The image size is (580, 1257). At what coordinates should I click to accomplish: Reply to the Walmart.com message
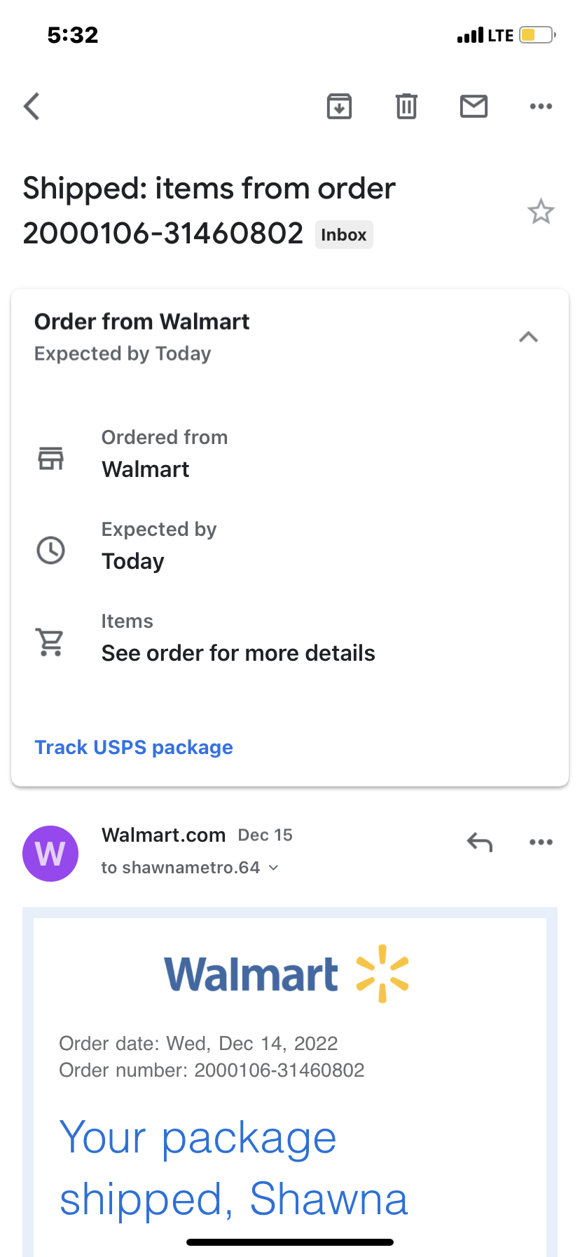pos(480,842)
